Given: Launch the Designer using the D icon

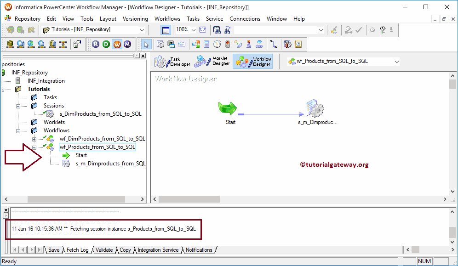Looking at the screenshot, I should tap(106, 44).
